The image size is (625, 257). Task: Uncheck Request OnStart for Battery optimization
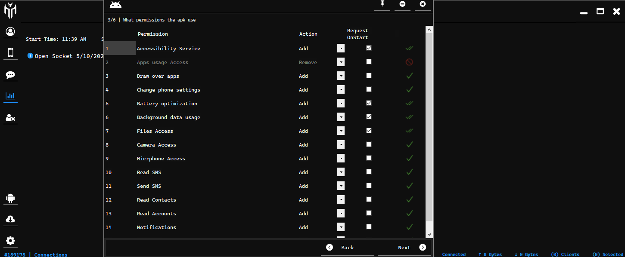click(x=369, y=103)
